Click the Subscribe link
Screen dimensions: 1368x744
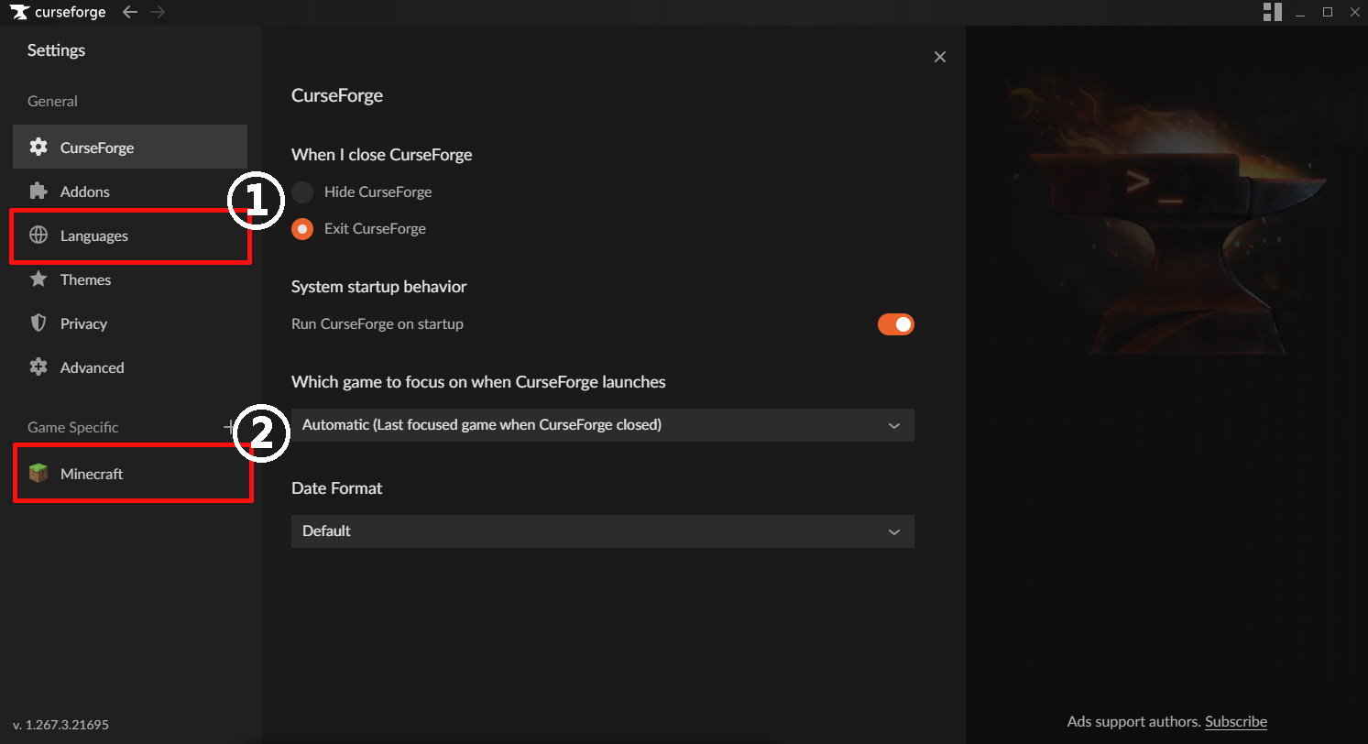pos(1236,722)
